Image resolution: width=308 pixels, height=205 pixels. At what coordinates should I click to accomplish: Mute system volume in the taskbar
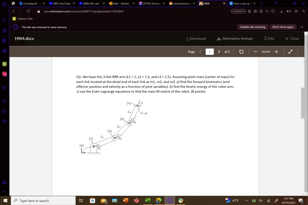click(260, 200)
